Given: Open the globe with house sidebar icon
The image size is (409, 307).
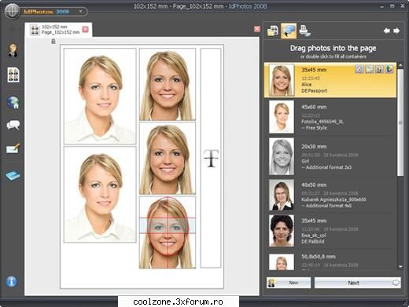Looking at the screenshot, I should (x=13, y=102).
